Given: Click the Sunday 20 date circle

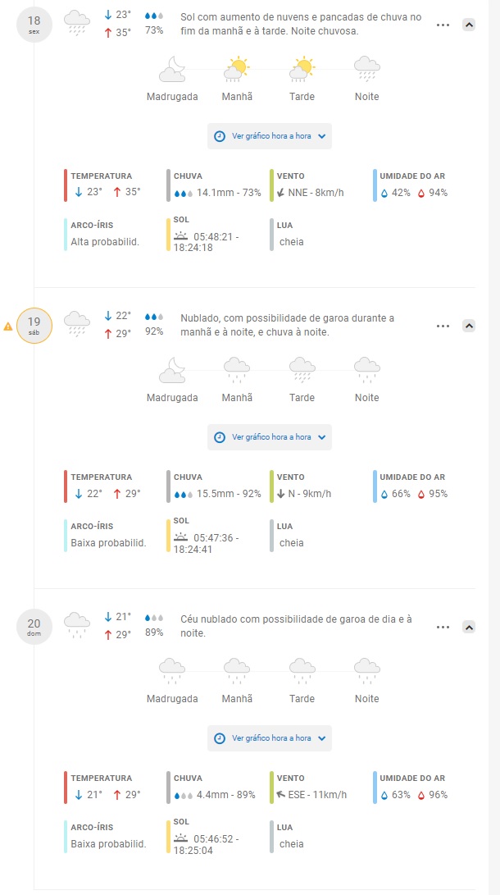Looking at the screenshot, I should click(34, 628).
